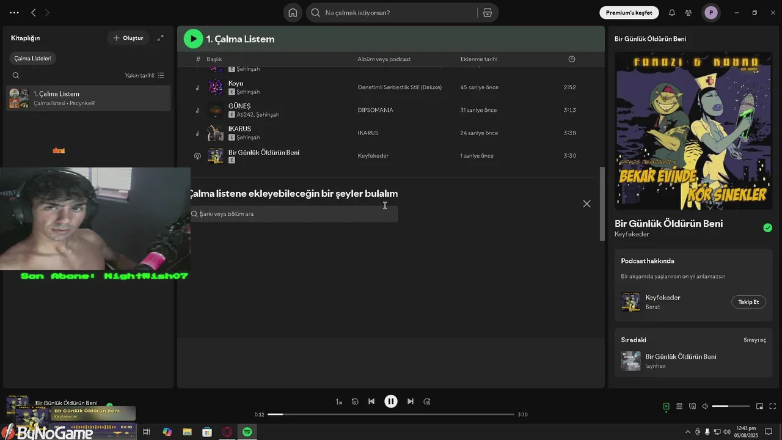Screen dimensions: 782x440
Task: Select the Koyu track row
Action: point(391,87)
